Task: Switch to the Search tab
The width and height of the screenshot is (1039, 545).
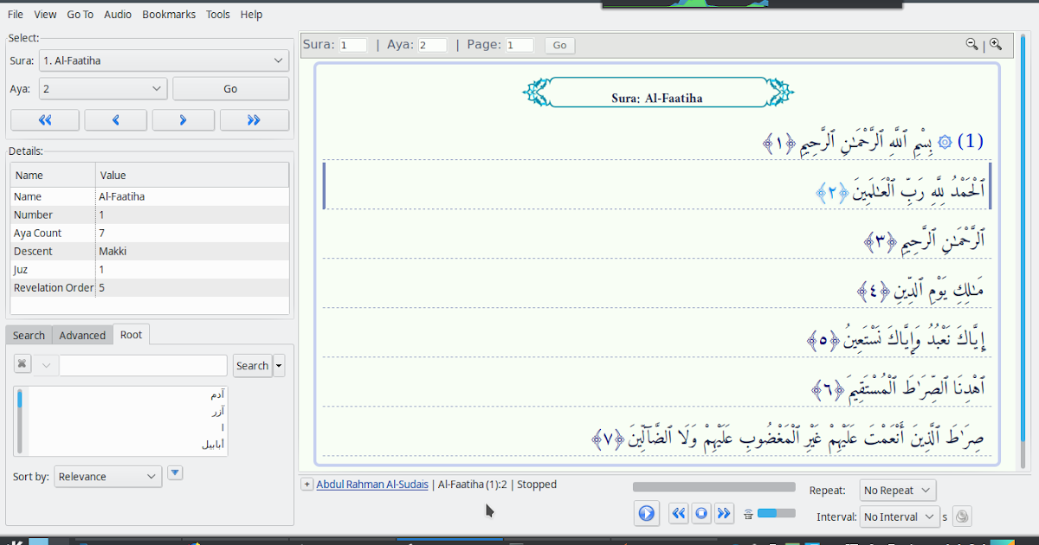Action: [29, 335]
